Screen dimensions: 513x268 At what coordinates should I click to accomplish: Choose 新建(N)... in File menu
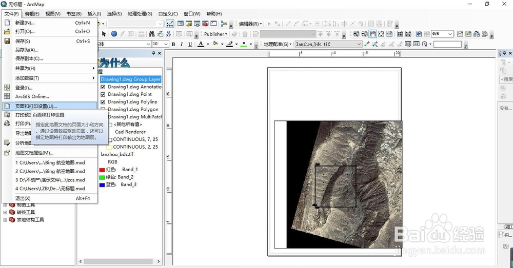(49, 23)
